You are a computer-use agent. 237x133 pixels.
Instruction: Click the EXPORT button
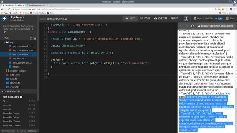pos(161,18)
